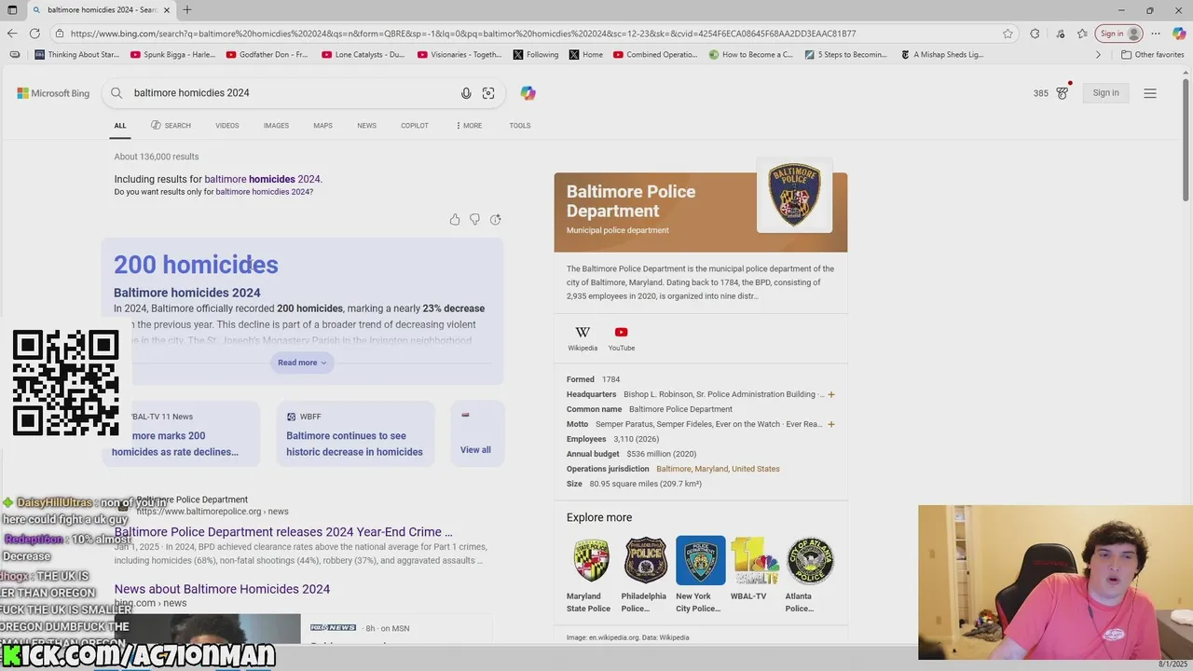Open browser tab actions menu icon
The image size is (1193, 671).
tap(12, 10)
